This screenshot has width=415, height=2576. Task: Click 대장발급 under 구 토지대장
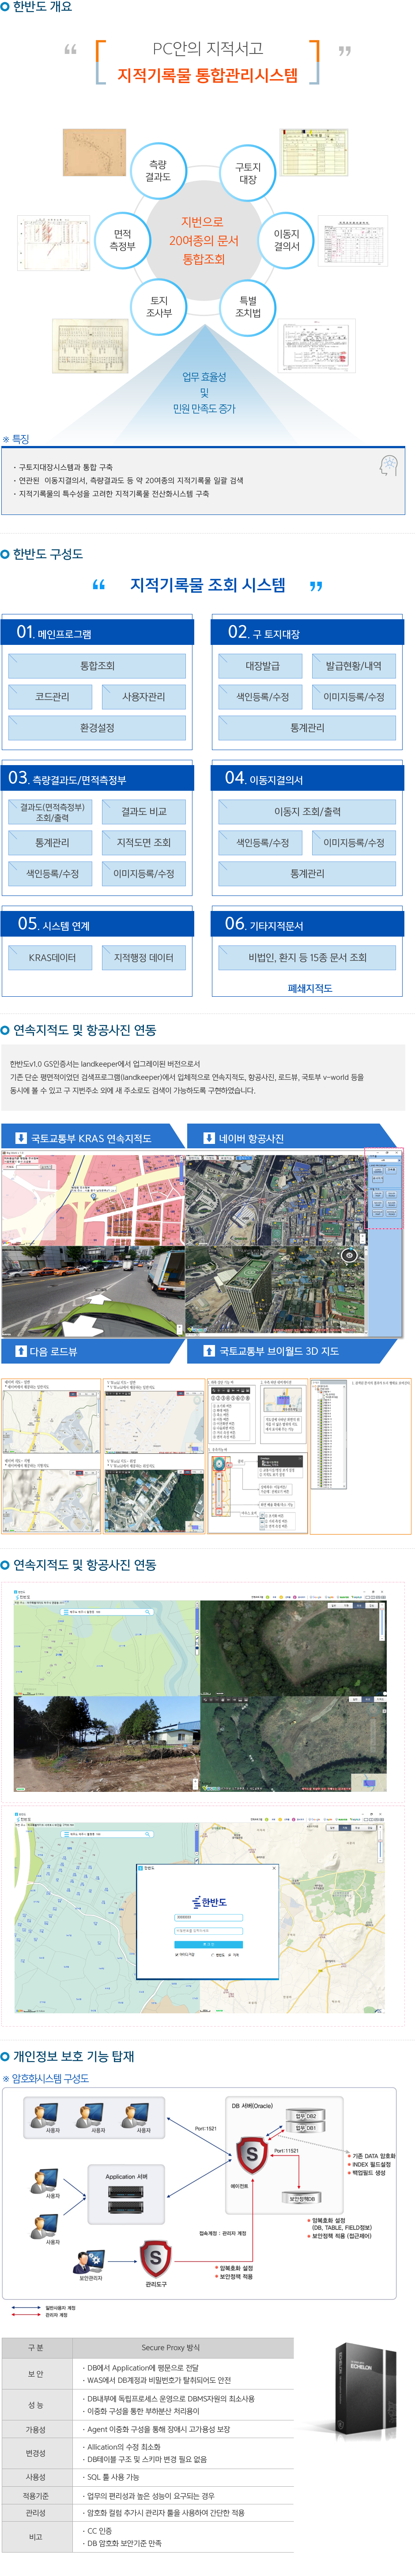(262, 666)
